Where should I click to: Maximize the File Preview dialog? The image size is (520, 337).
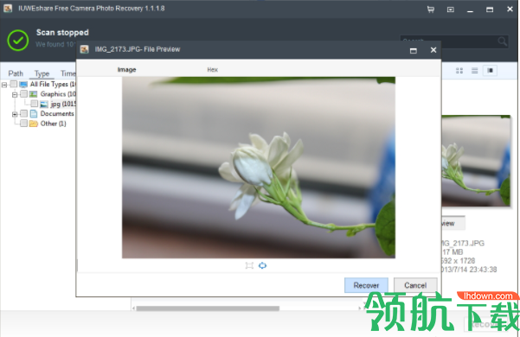(x=414, y=51)
